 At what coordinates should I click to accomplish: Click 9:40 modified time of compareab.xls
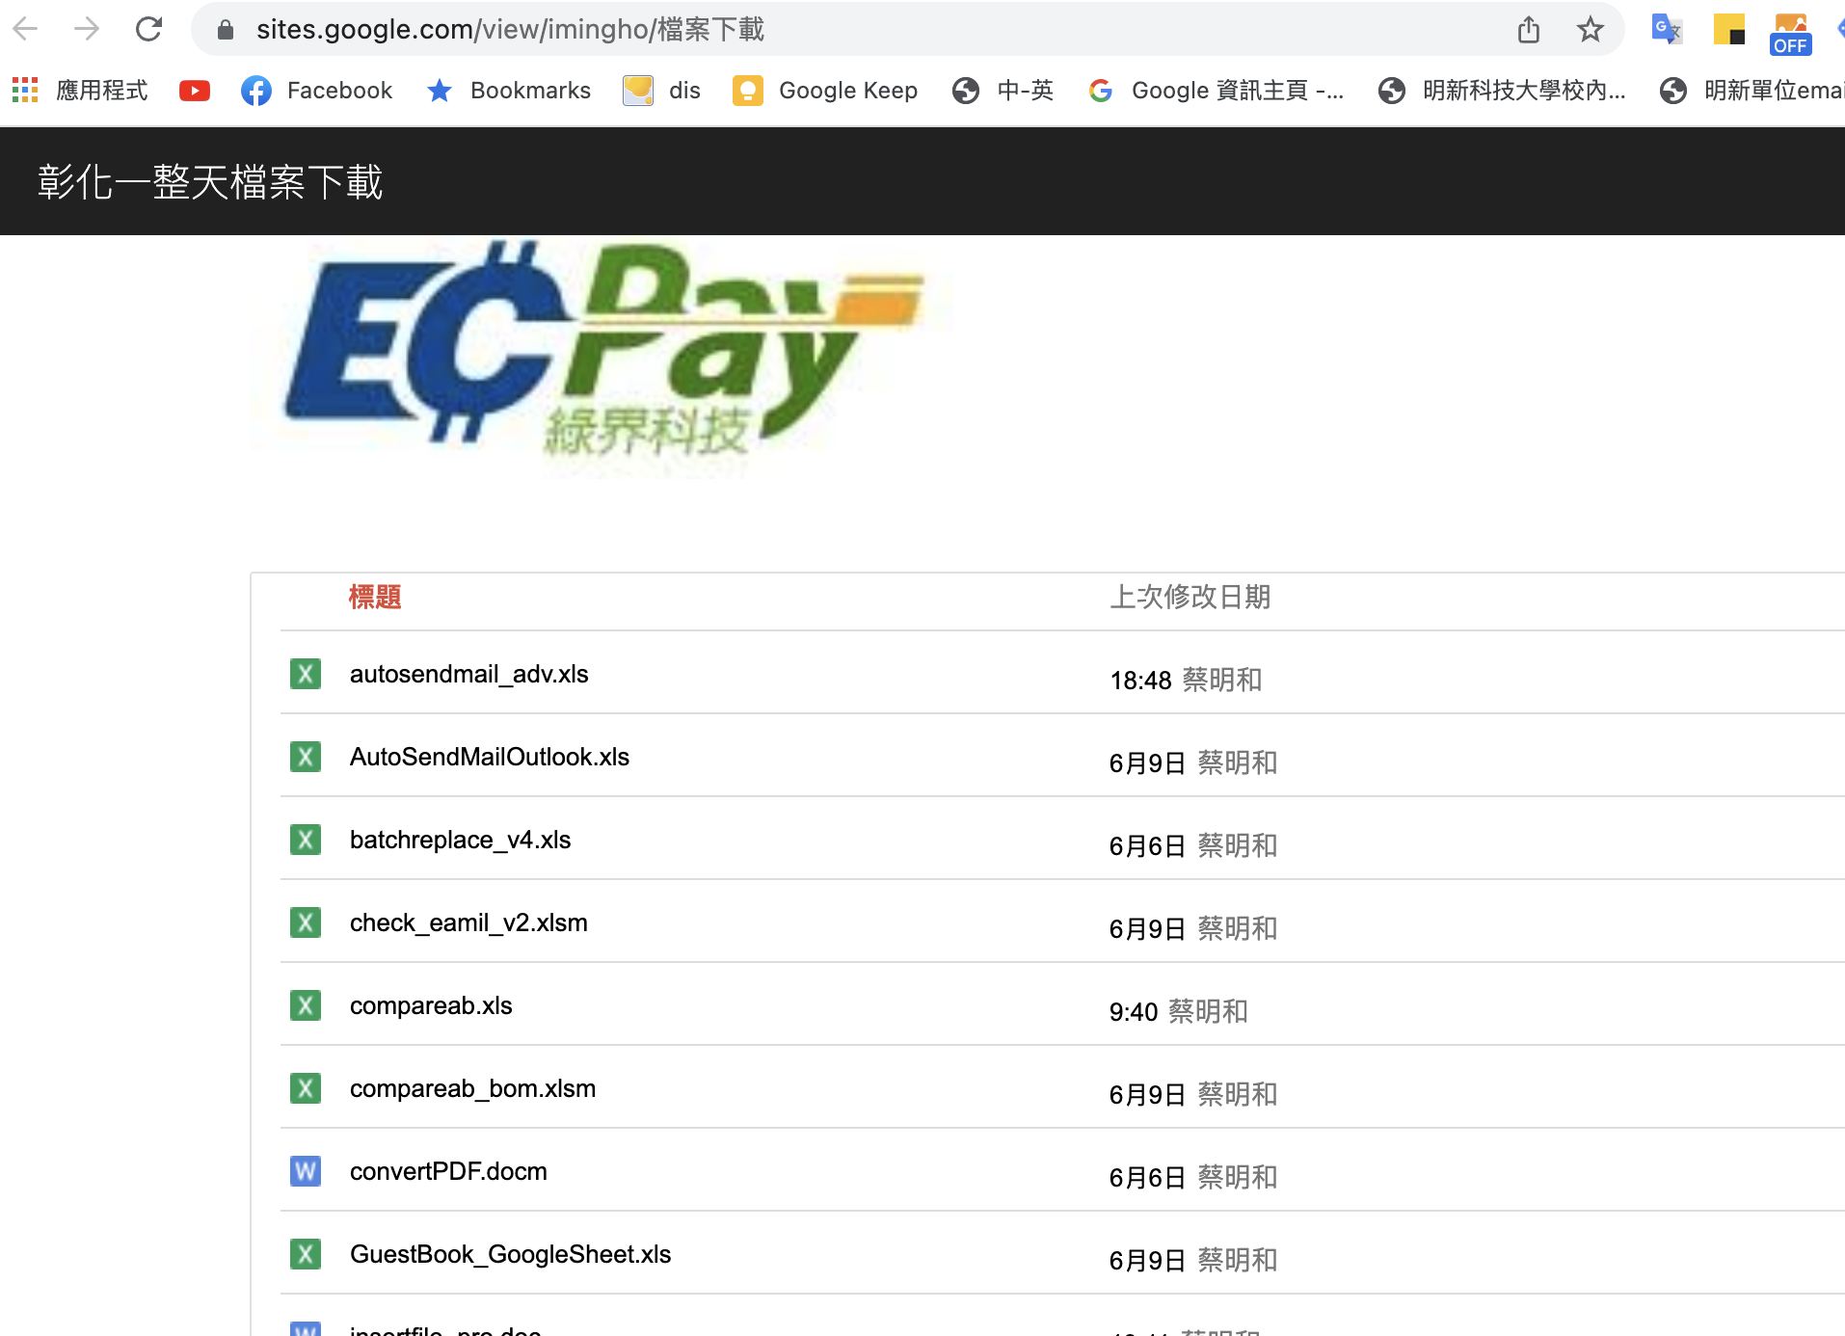(1134, 1012)
